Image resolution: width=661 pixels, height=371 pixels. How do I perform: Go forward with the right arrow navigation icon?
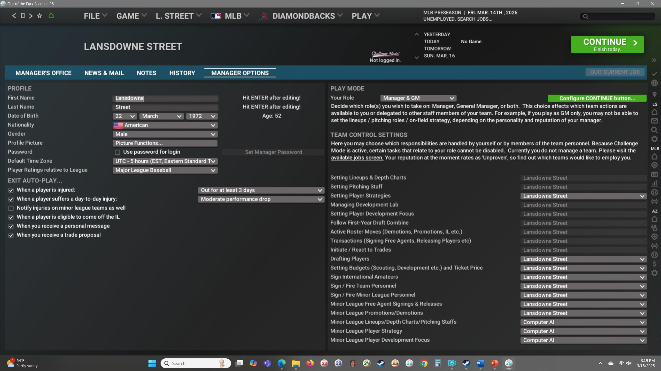pyautogui.click(x=31, y=16)
